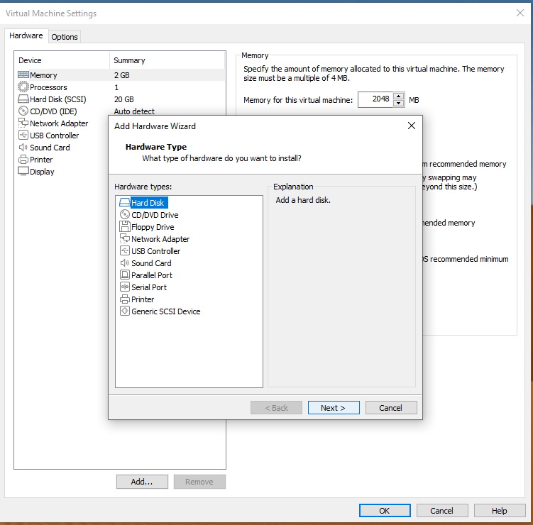
Task: Click Cancel in Virtual Machine Settings
Action: 442,510
